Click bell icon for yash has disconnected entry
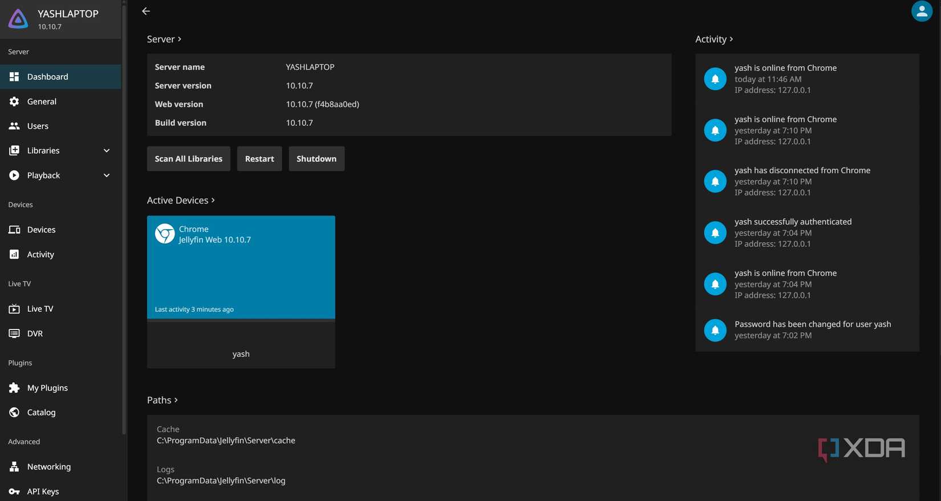Screen dimensions: 941x501 click(x=715, y=181)
